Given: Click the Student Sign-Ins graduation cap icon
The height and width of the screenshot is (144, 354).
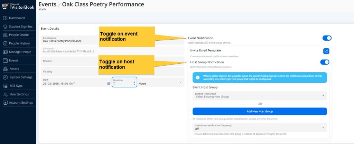Looking at the screenshot, I should click(5, 27).
